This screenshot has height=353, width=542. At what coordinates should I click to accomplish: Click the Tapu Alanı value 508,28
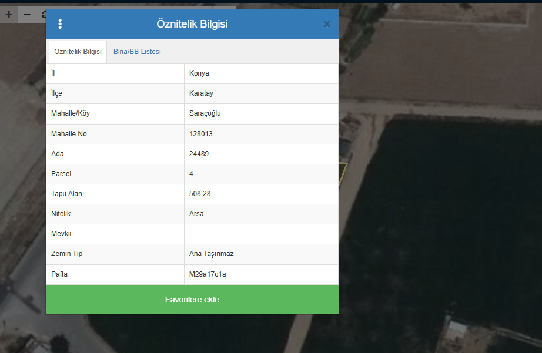pos(200,194)
